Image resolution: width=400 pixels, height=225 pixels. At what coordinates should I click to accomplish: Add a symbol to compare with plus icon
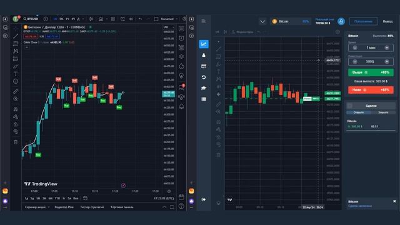(x=46, y=19)
